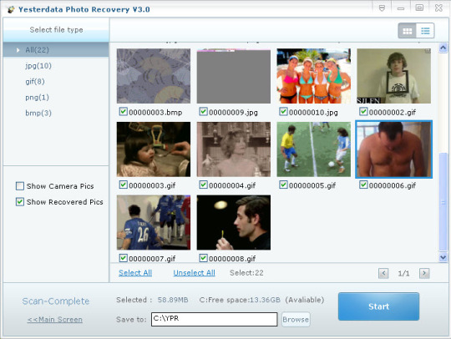451x339 pixels.
Task: Click the 1/1 page indicator
Action: click(x=403, y=273)
